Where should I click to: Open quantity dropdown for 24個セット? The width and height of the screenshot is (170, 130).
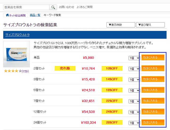(134, 123)
